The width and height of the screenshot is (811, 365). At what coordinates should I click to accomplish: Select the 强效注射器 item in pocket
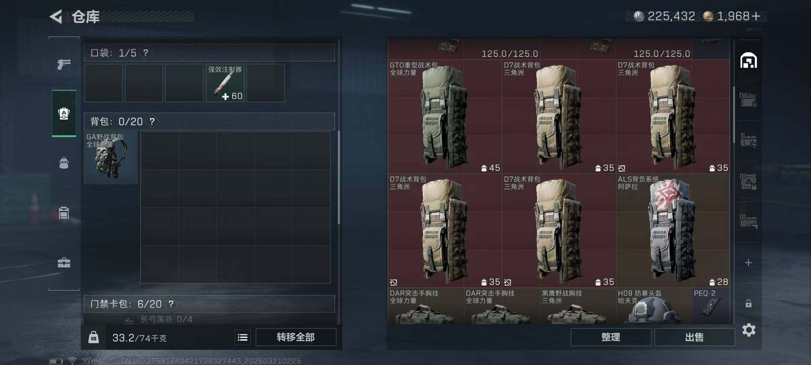point(225,83)
